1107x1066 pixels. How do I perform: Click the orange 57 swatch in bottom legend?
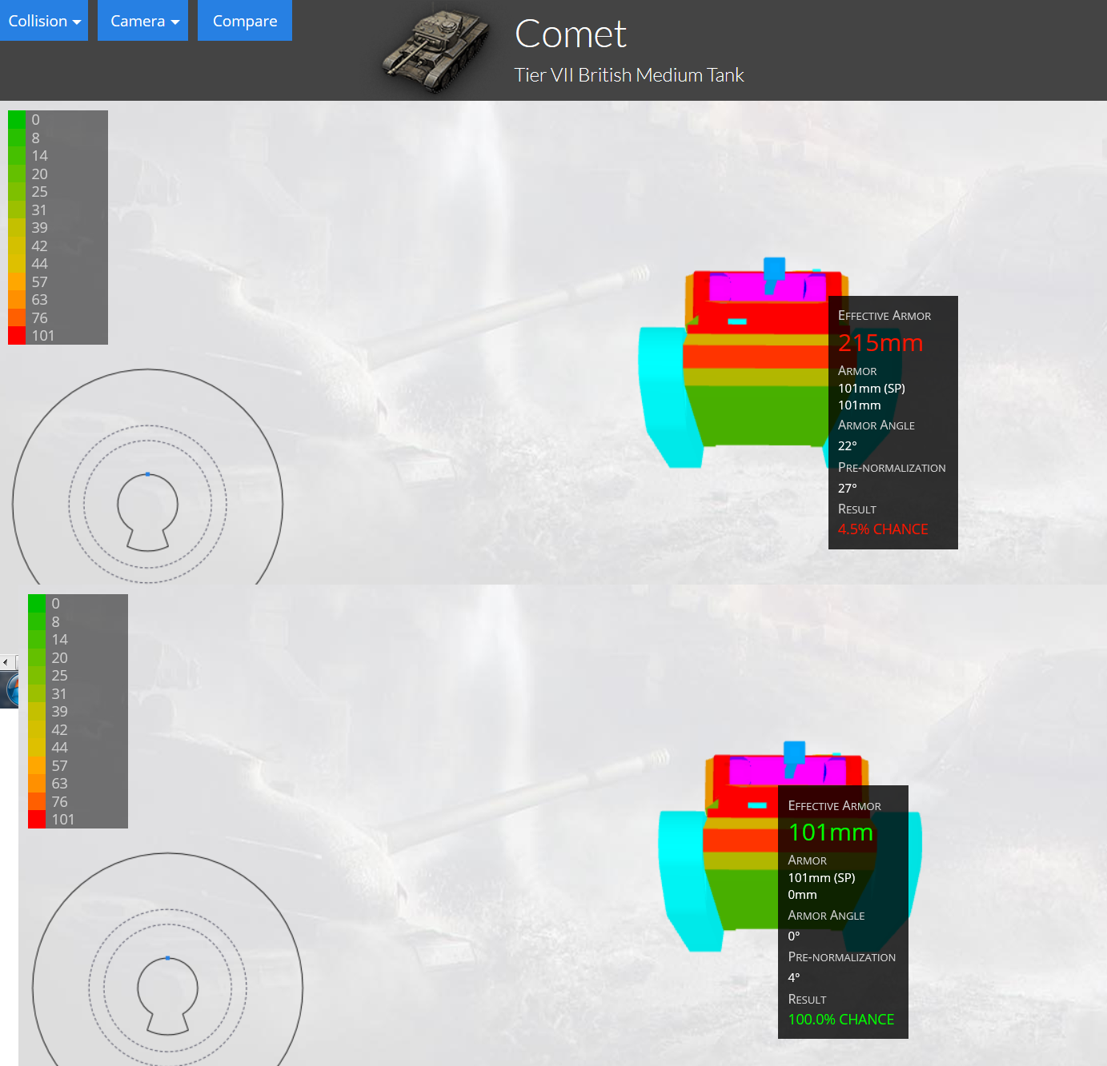pyautogui.click(x=37, y=766)
